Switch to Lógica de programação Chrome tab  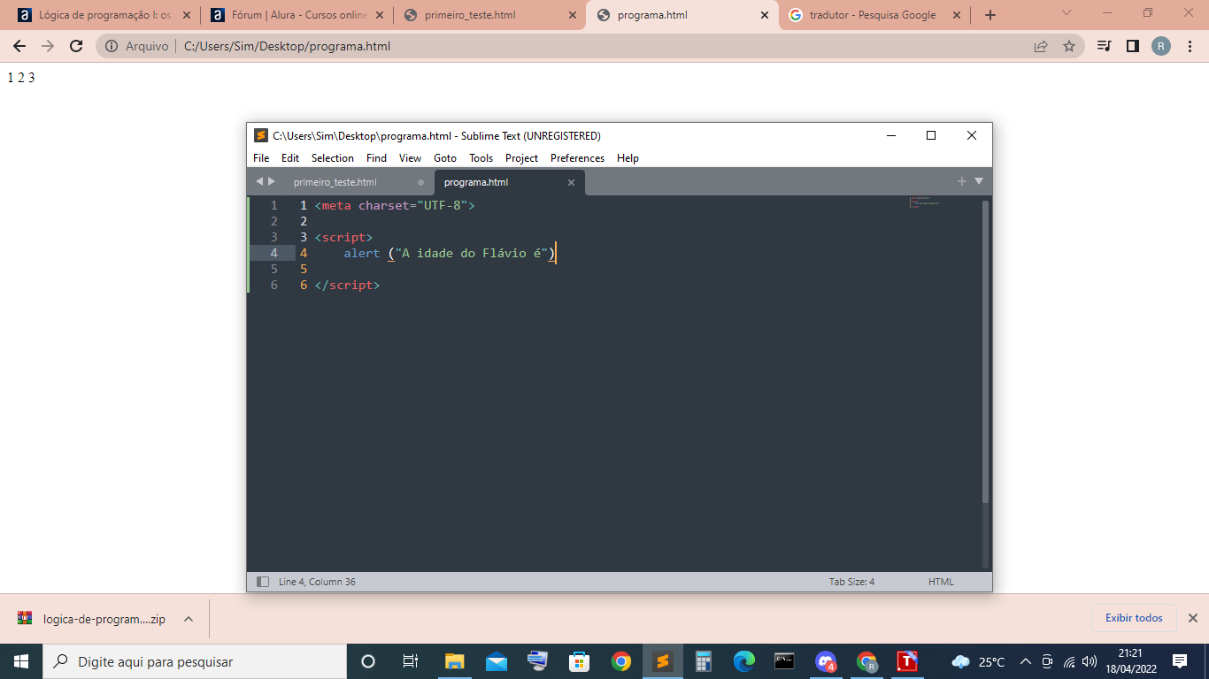(104, 15)
